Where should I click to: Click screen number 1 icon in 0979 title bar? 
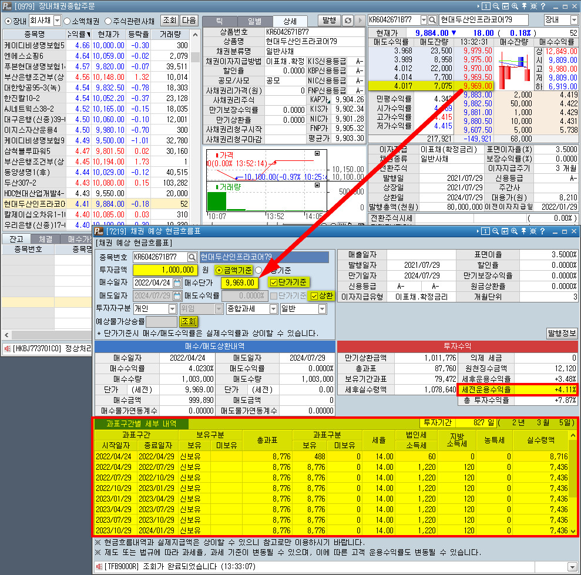[486, 6]
